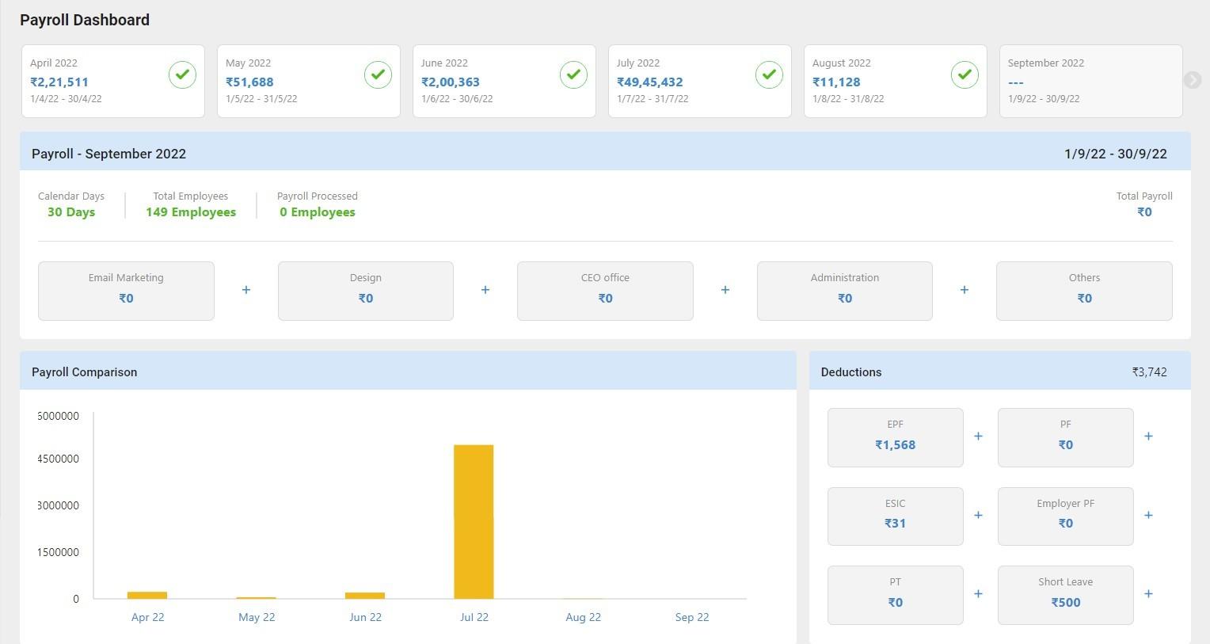Image resolution: width=1210 pixels, height=644 pixels.
Task: Click the Aug 22 axis label
Action: [x=584, y=617]
